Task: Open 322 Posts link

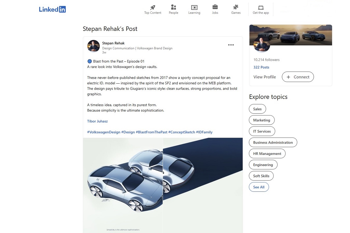Action: [x=261, y=67]
